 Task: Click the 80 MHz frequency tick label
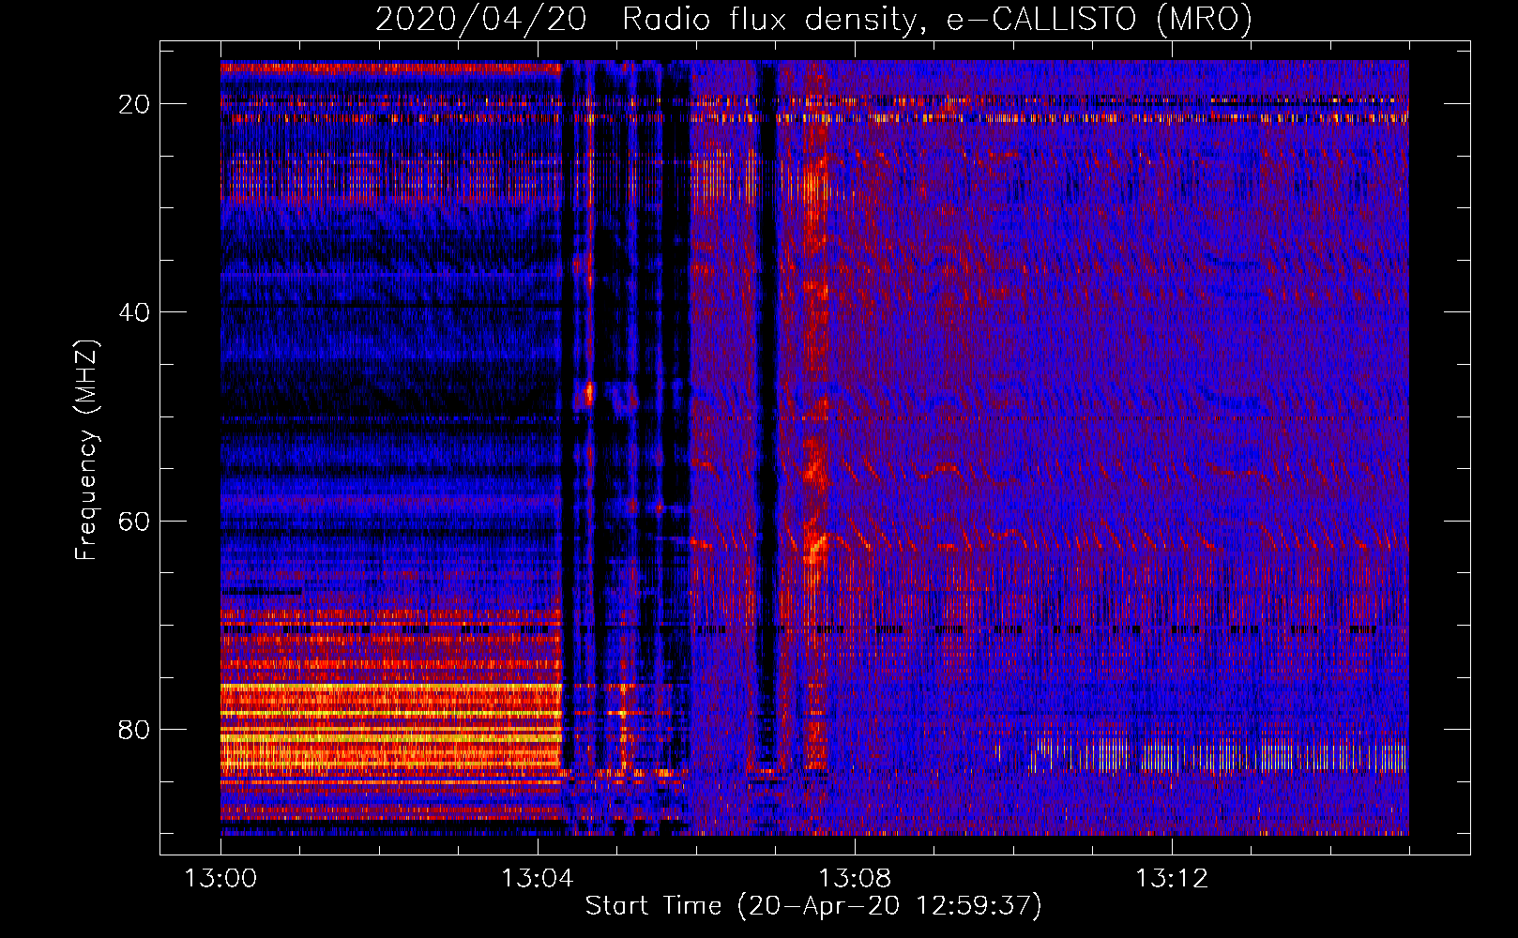tap(134, 730)
